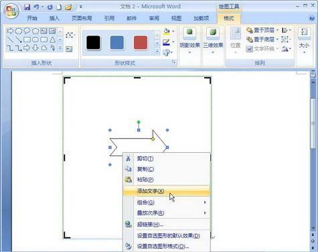Click the Word help icon
The height and width of the screenshot is (252, 318).
(x=312, y=19)
